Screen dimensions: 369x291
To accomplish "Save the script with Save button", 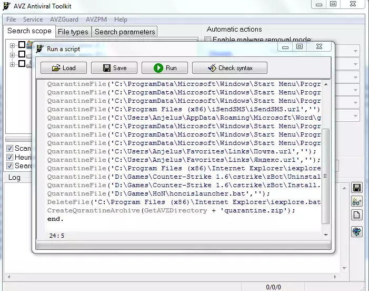I will tap(114, 68).
